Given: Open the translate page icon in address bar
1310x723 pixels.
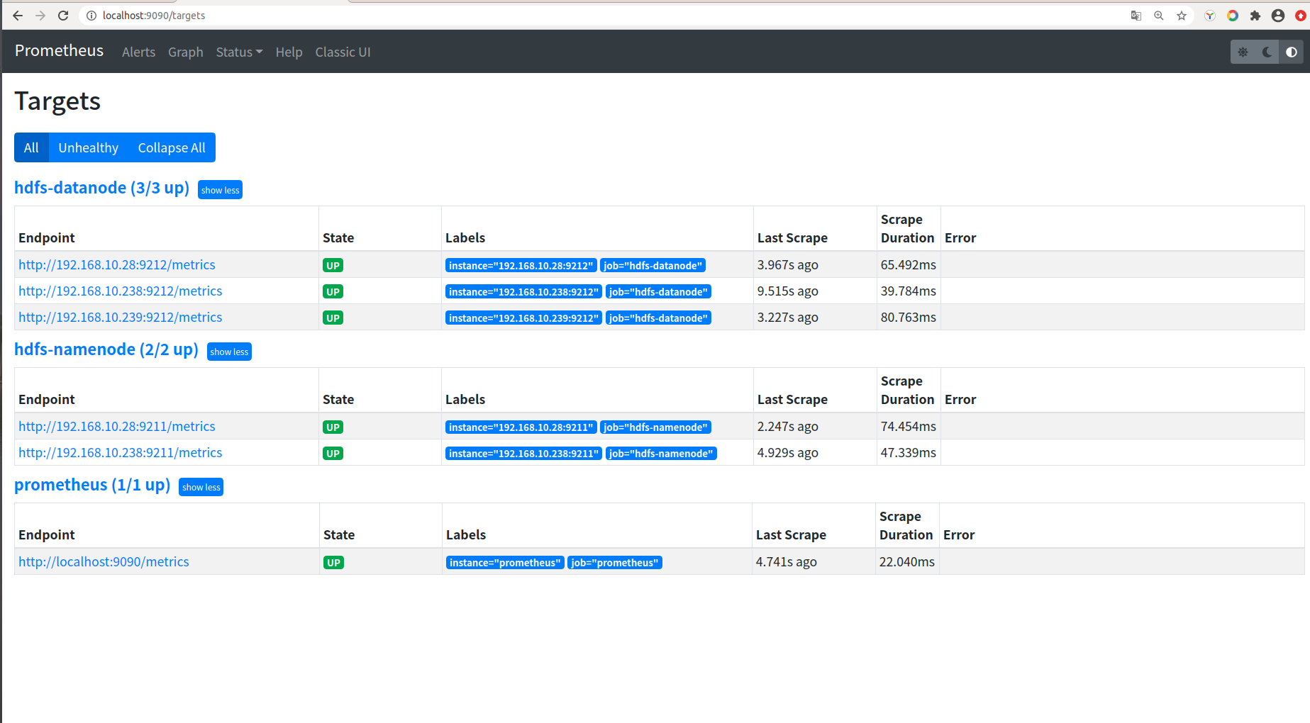Looking at the screenshot, I should (x=1136, y=15).
